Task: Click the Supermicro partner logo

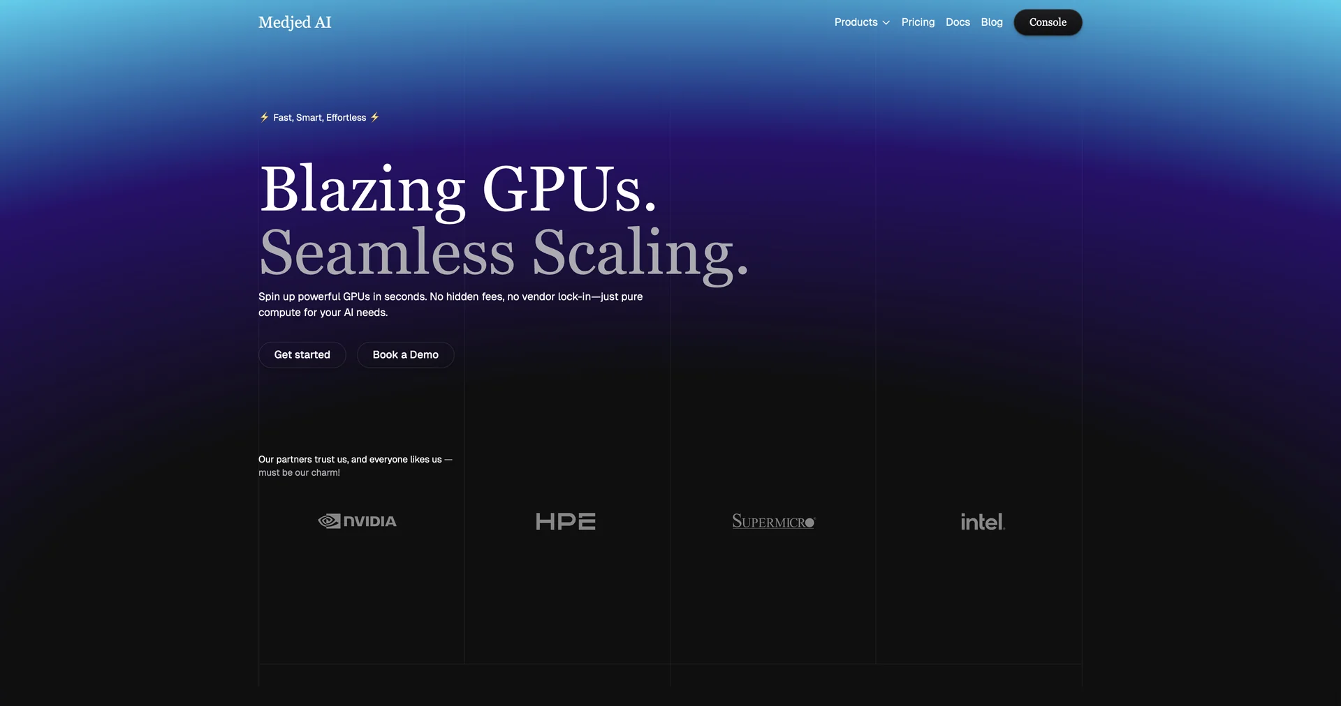Action: coord(773,521)
